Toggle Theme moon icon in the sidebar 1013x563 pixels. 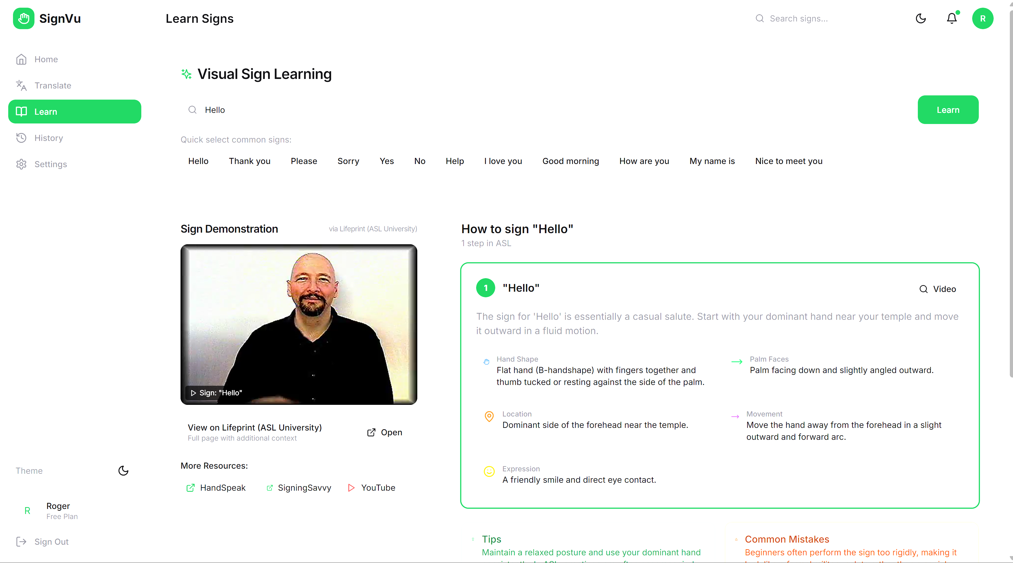click(x=124, y=471)
